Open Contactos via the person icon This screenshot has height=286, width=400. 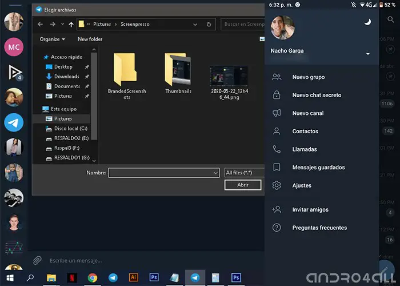tap(277, 132)
